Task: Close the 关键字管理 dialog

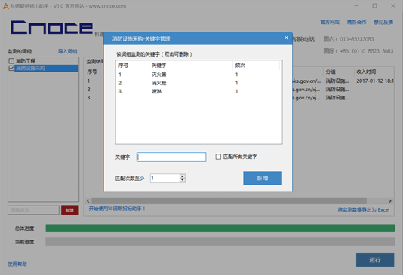Action: click(x=286, y=38)
